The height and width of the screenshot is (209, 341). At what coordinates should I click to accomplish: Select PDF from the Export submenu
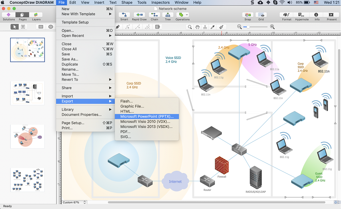point(125,132)
